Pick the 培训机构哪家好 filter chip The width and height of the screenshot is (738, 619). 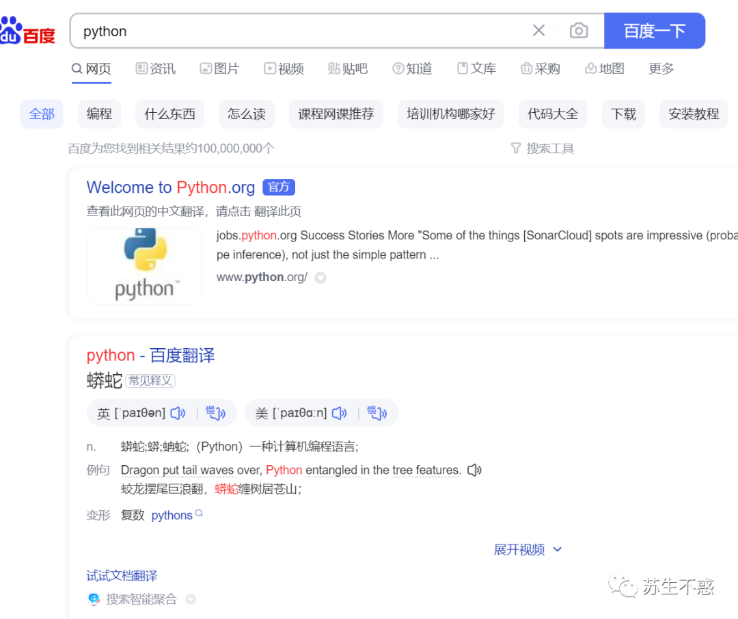coord(451,114)
